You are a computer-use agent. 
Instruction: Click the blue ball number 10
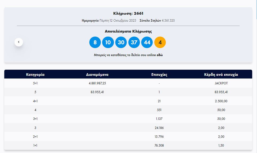[108, 42]
